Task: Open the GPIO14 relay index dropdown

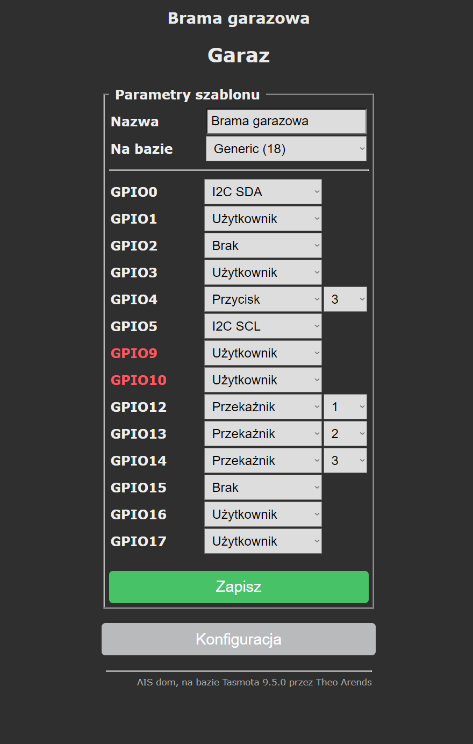Action: 345,461
